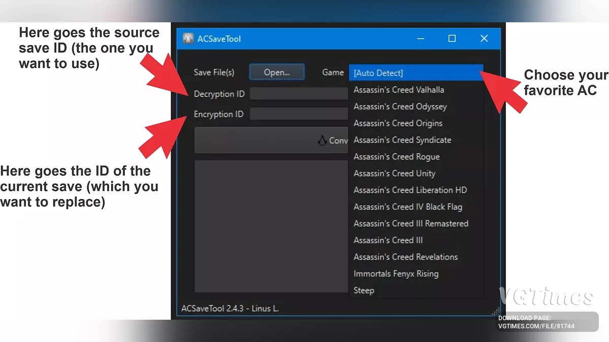Click the Assassin's Creed logo on Convert button
Image resolution: width=609 pixels, height=342 pixels.
(322, 140)
